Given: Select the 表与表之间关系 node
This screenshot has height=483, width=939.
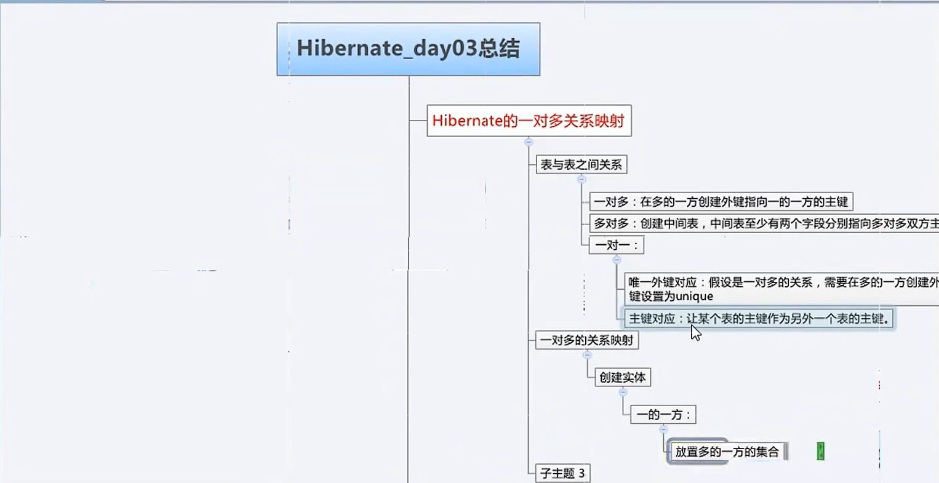Looking at the screenshot, I should (x=581, y=164).
